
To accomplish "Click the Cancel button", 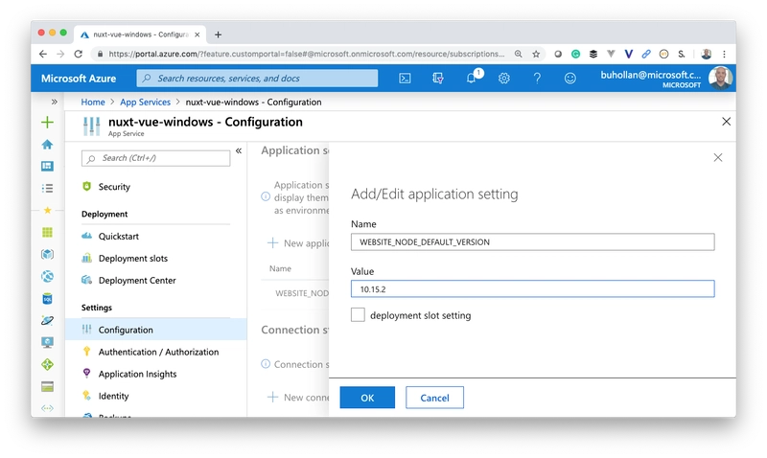I will (x=434, y=398).
